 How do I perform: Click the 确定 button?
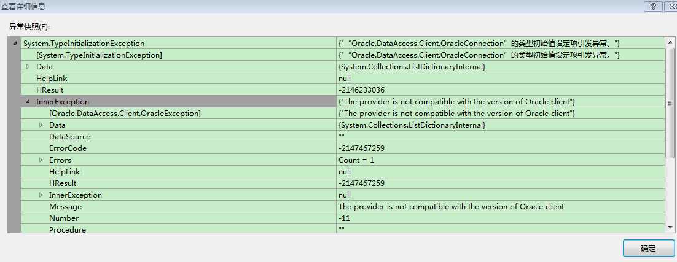click(x=648, y=249)
